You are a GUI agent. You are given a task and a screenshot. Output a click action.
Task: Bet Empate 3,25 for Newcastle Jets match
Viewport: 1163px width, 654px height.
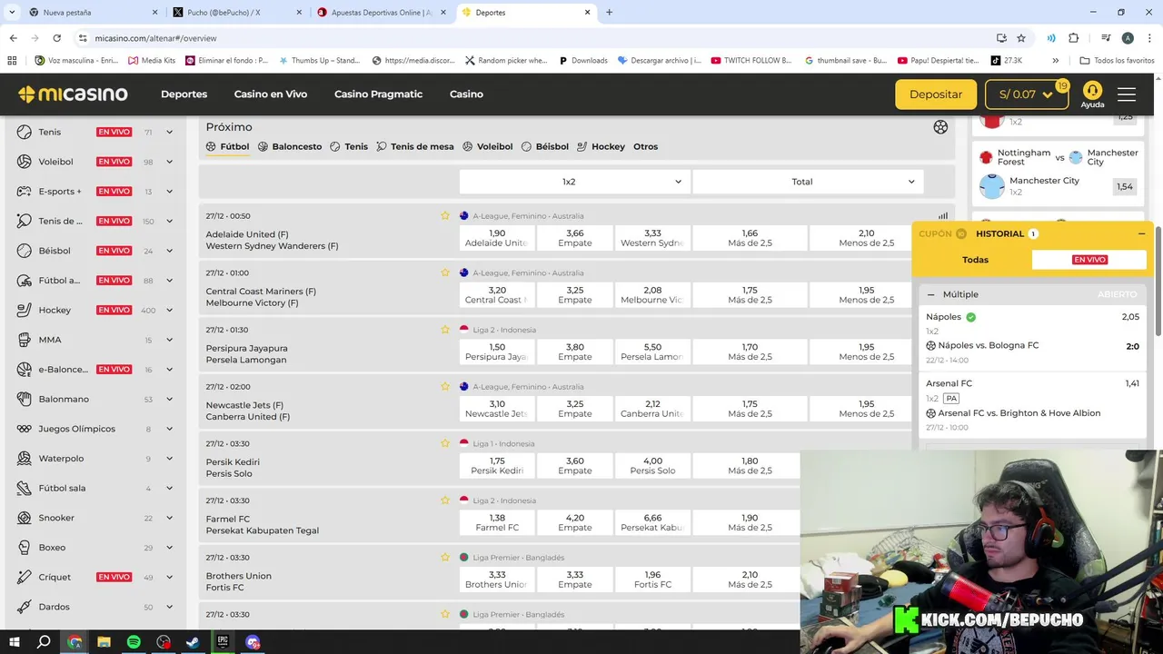(574, 409)
